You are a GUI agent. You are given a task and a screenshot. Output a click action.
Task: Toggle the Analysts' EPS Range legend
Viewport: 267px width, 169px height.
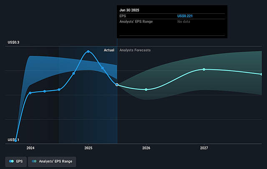coord(52,161)
